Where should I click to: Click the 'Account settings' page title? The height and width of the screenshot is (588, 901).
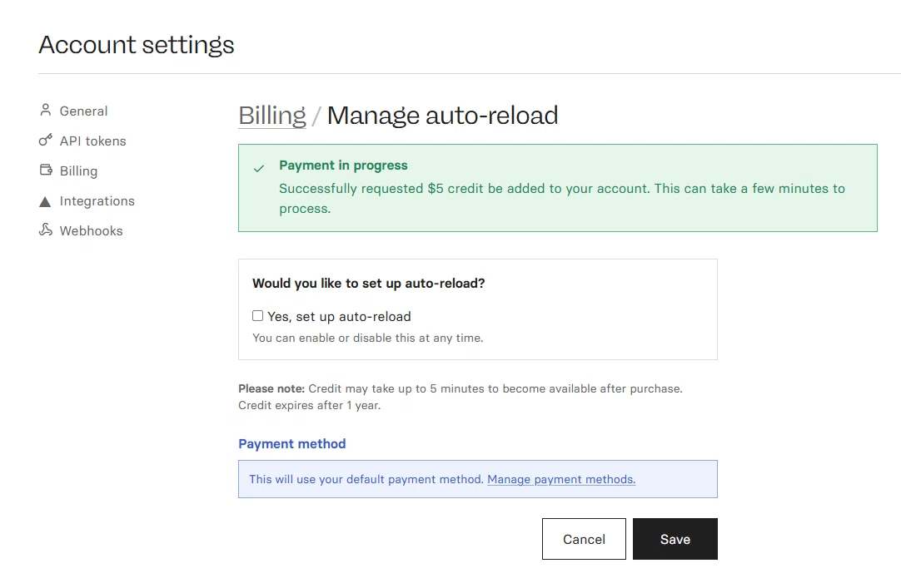137,45
